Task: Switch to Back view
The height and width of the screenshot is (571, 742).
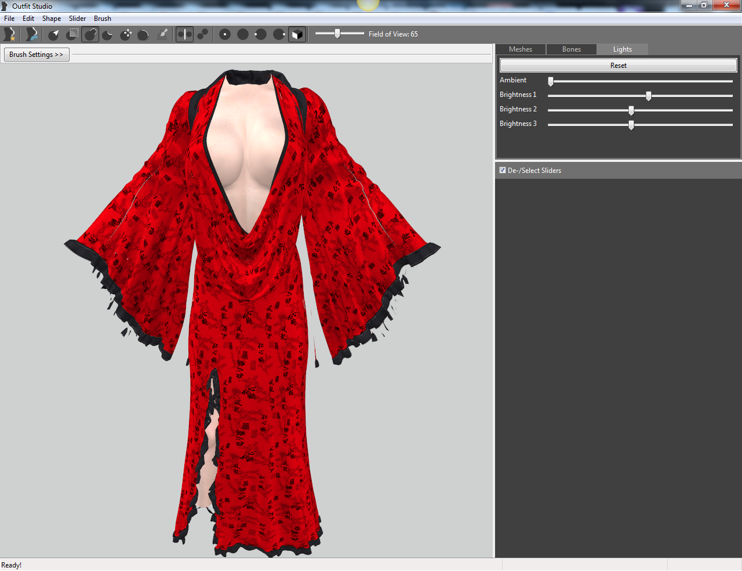Action: [243, 34]
